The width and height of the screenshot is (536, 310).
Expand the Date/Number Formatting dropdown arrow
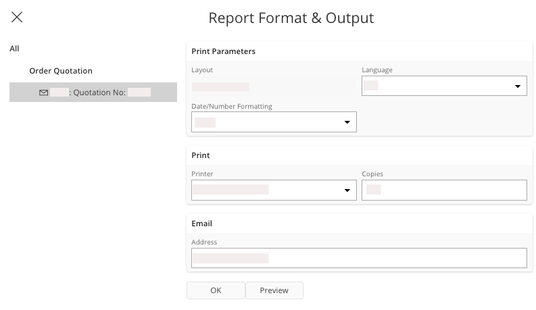point(347,122)
